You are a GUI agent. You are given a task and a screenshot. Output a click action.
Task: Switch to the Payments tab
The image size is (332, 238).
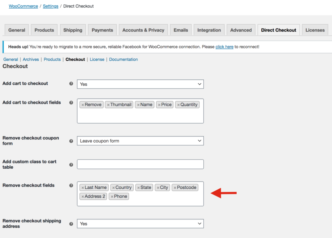tap(102, 30)
